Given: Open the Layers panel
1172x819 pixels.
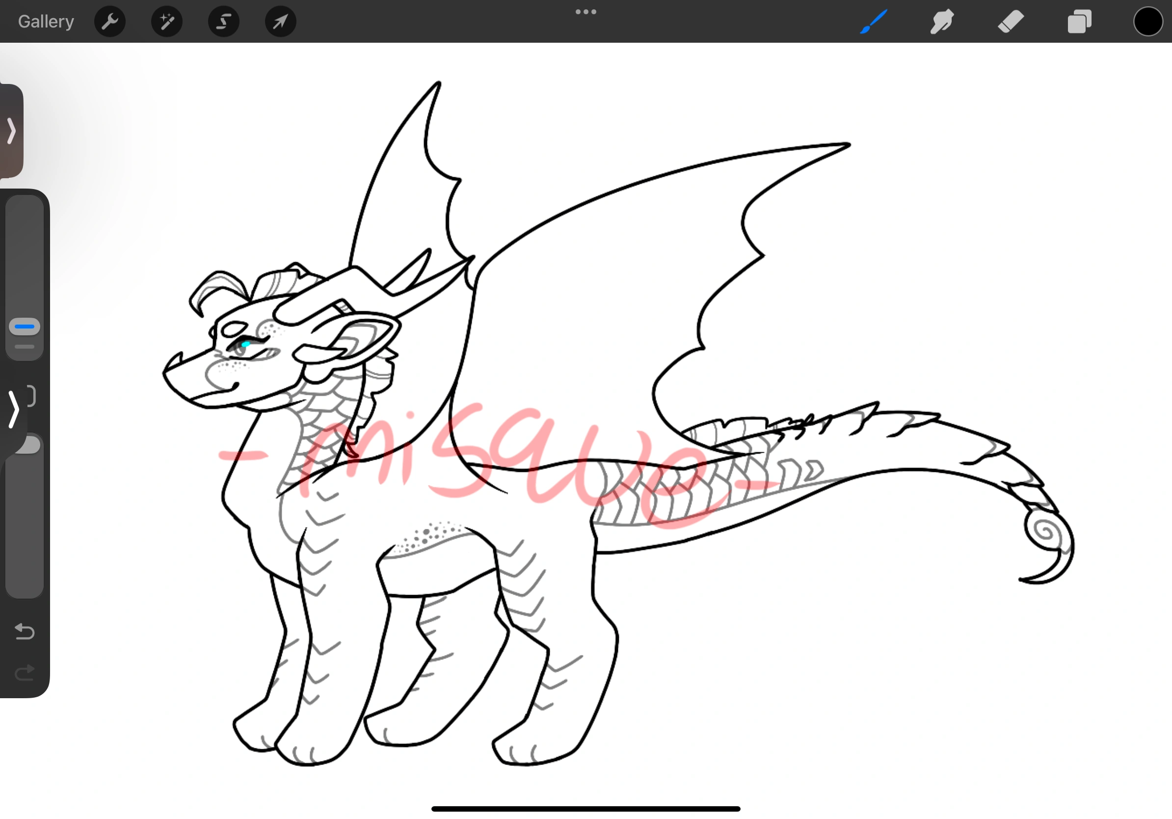Looking at the screenshot, I should click(x=1079, y=22).
